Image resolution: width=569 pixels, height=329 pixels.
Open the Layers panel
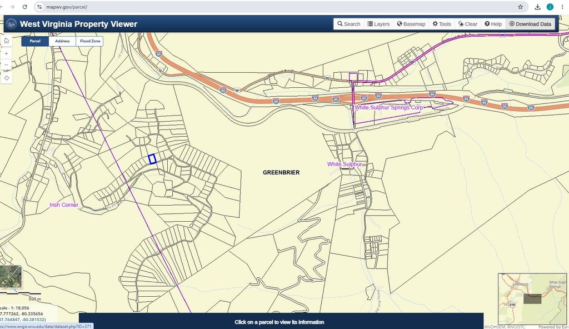pyautogui.click(x=378, y=24)
